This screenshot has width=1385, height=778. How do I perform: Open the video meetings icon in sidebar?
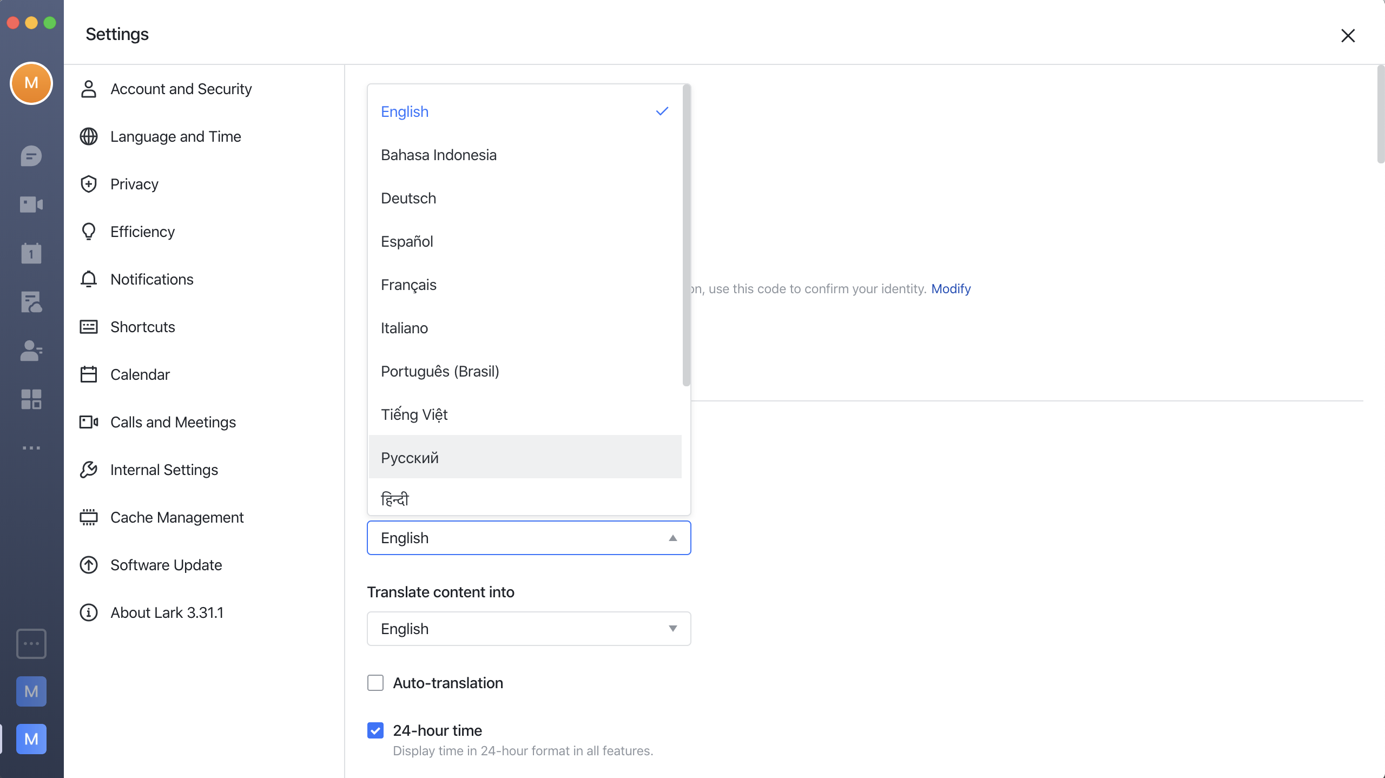tap(31, 204)
